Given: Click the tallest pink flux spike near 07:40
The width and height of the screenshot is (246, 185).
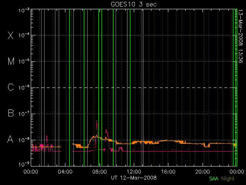Looking at the screenshot, I should [96, 129].
